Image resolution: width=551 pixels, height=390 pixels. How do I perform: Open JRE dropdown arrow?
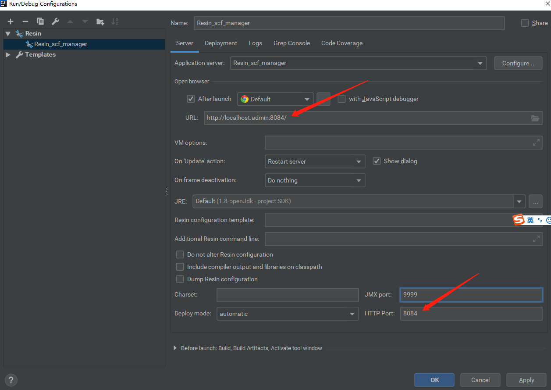coord(519,201)
